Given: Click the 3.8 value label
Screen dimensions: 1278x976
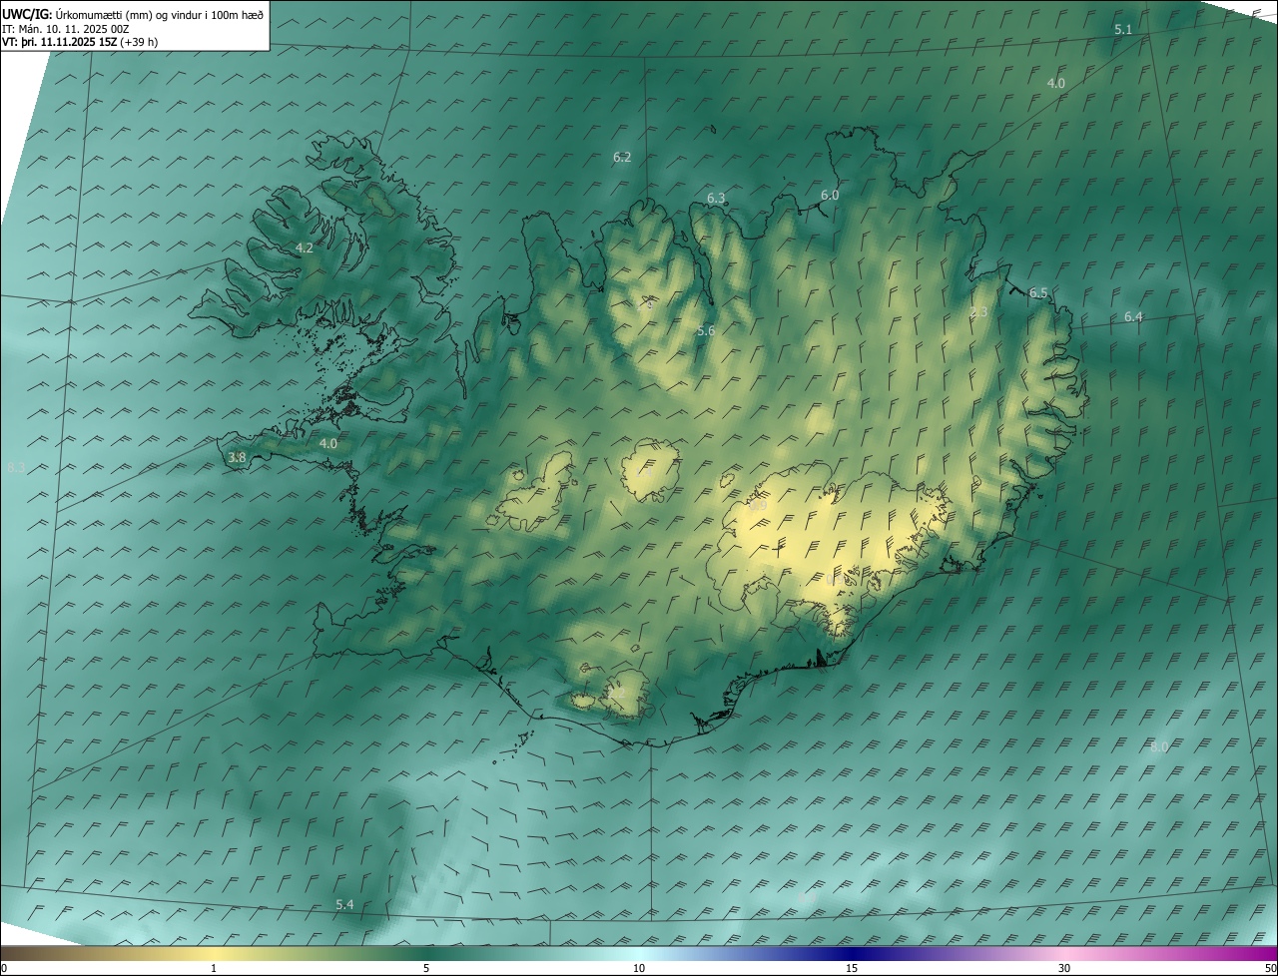Looking at the screenshot, I should coord(237,458).
